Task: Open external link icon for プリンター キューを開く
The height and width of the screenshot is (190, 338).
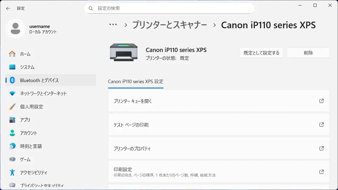Action: (321, 101)
